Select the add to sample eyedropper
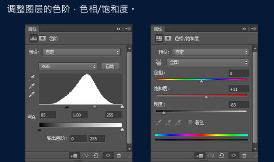Viewport: 274px width, 162px height. (x=168, y=122)
